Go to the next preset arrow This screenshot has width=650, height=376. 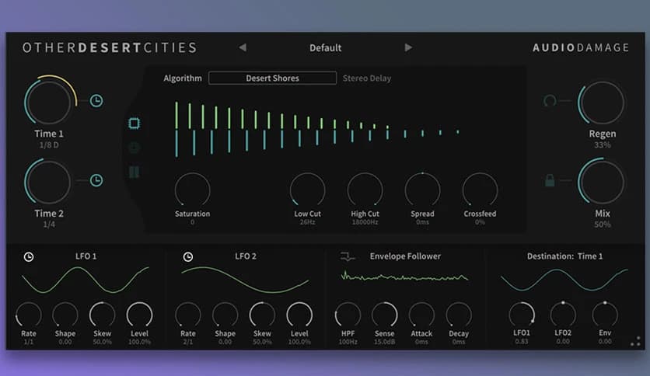click(408, 48)
